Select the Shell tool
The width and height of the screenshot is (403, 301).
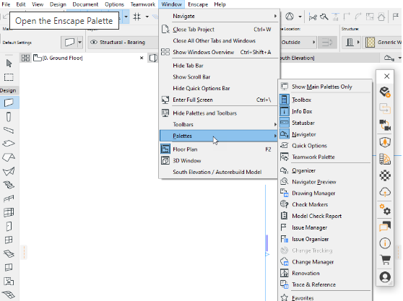pos(9,171)
